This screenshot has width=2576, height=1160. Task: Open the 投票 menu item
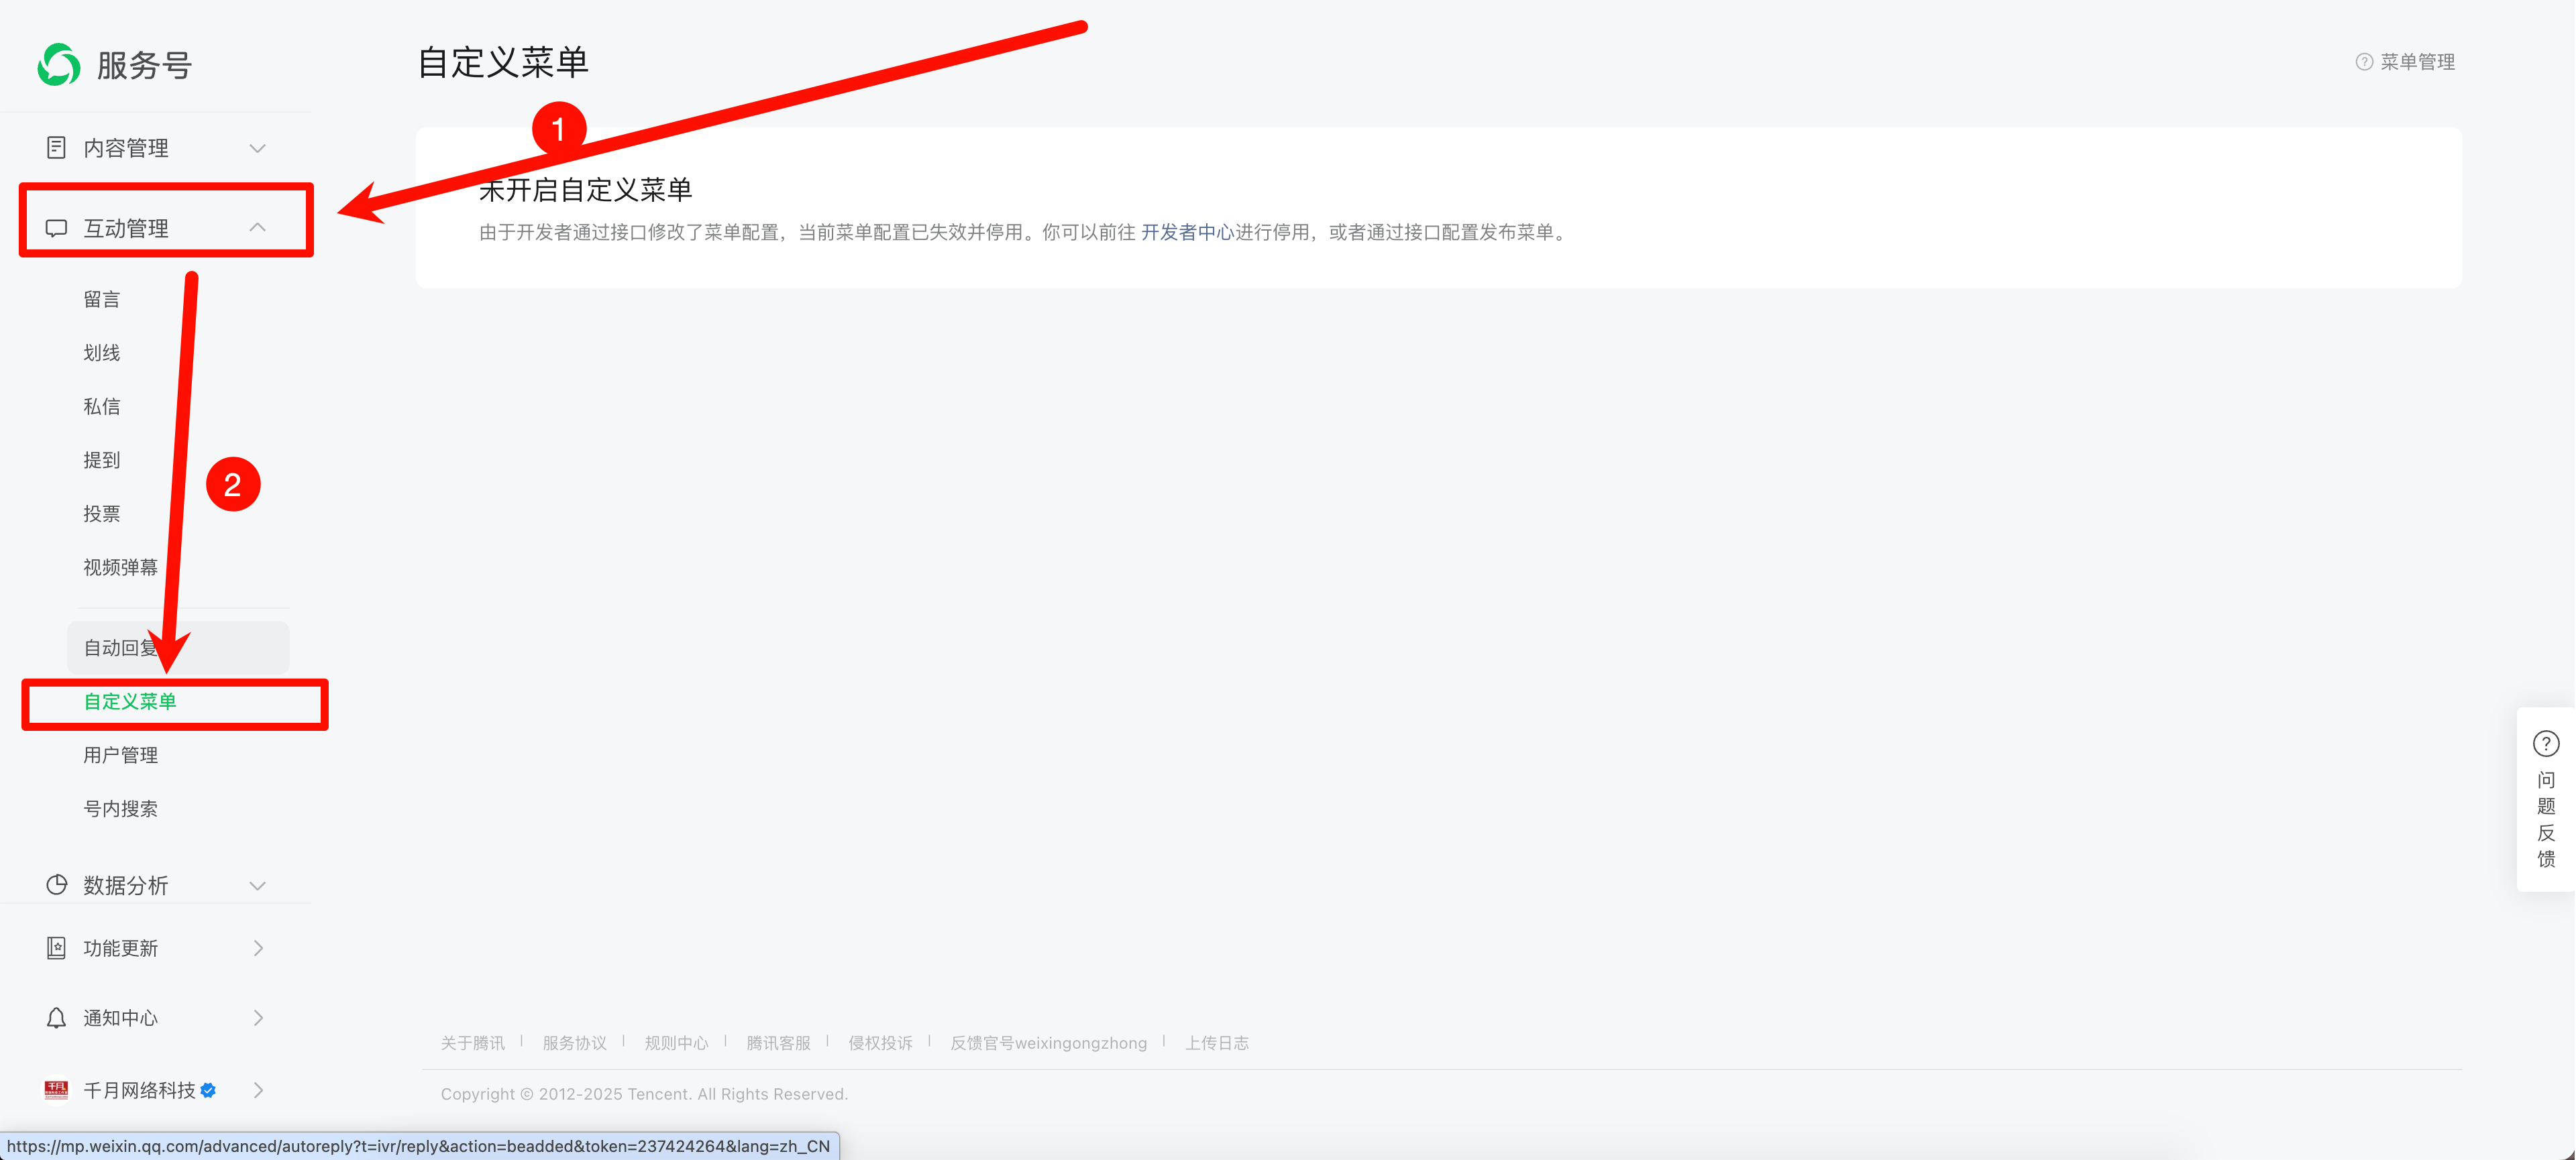coord(102,514)
